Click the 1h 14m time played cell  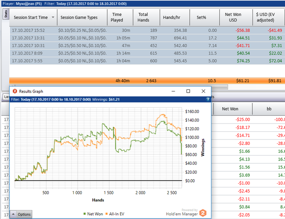tap(123, 53)
